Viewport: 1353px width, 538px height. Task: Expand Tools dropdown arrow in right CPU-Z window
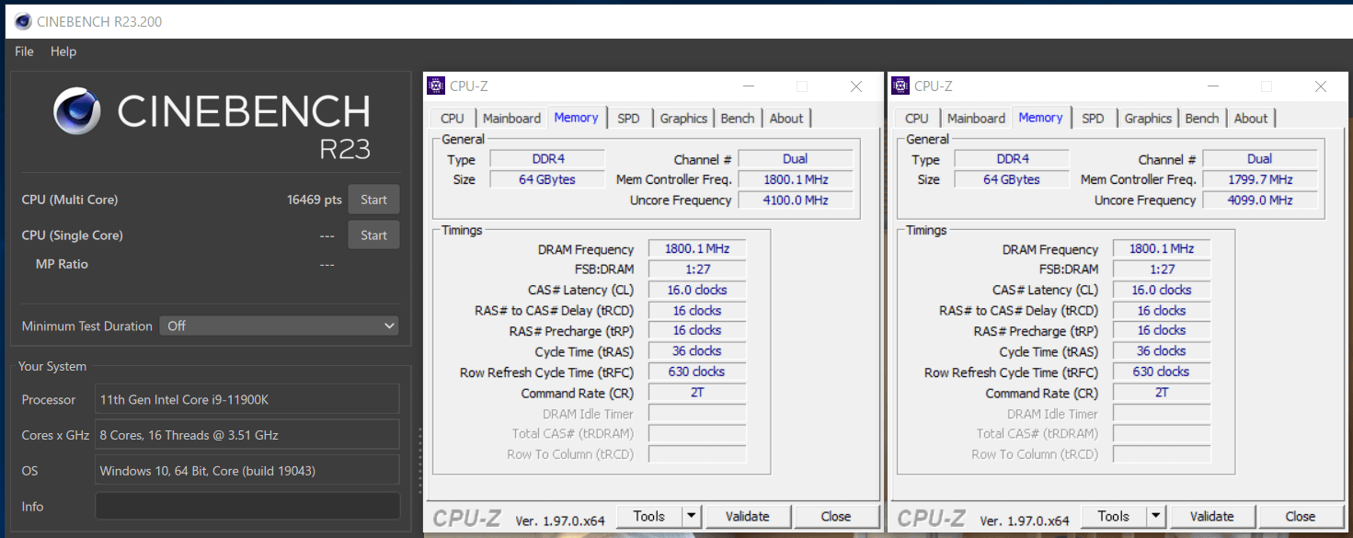pyautogui.click(x=1156, y=516)
